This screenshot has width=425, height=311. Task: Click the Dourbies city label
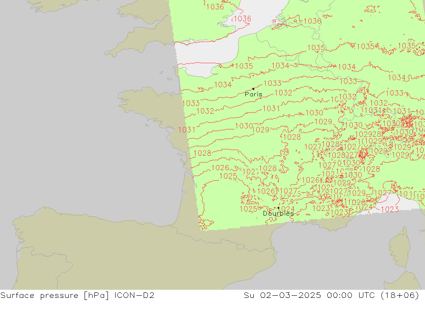click(x=278, y=213)
